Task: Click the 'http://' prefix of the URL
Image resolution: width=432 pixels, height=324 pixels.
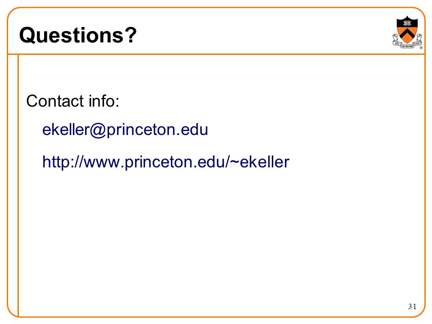Action: click(x=63, y=162)
